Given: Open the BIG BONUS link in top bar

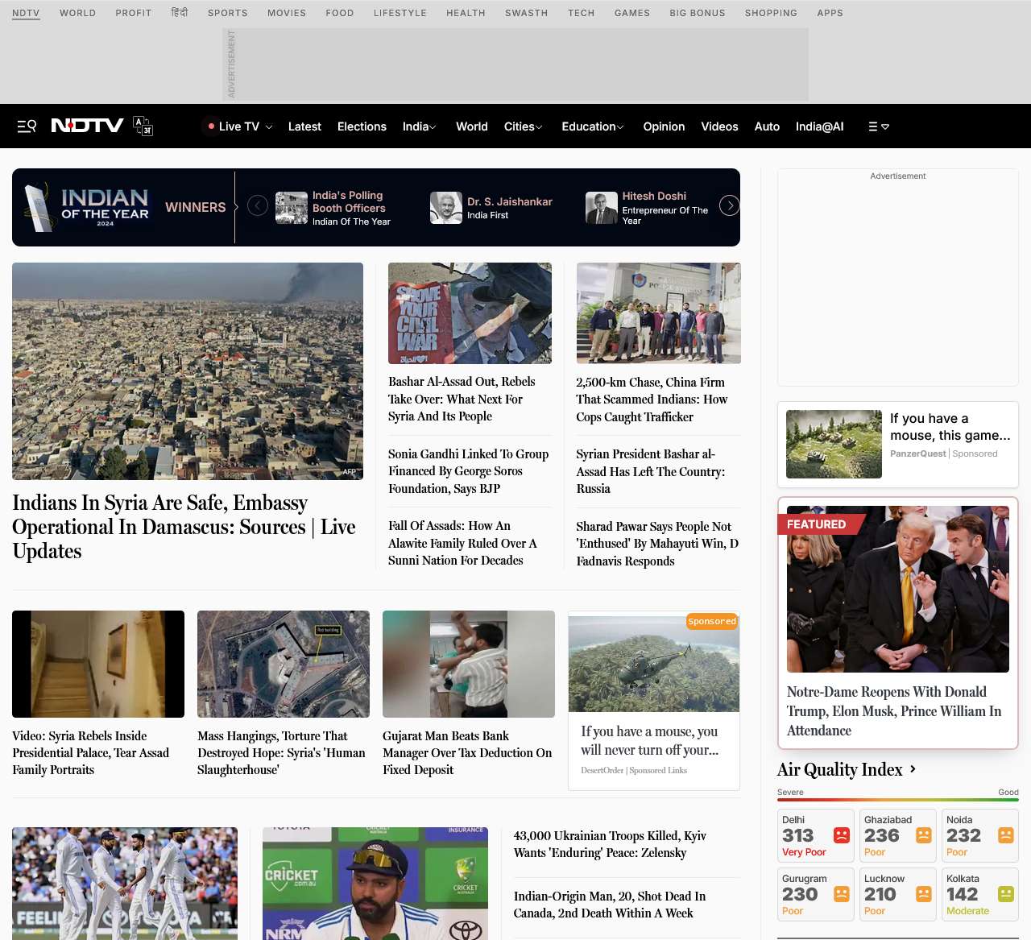Looking at the screenshot, I should [698, 13].
